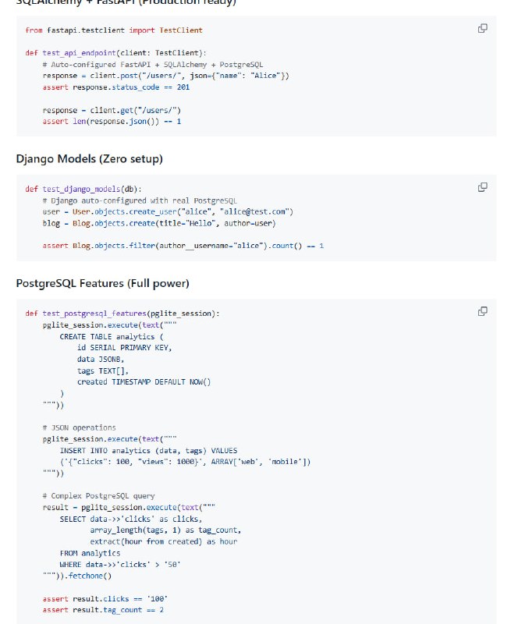
Task: Click the 'assert response.status_code == 201' line
Action: (x=115, y=87)
